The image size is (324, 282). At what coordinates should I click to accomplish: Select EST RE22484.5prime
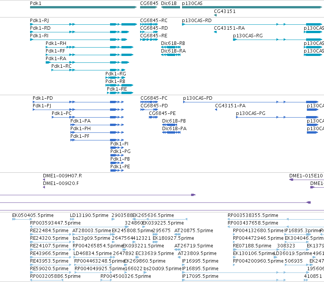coord(49,231)
